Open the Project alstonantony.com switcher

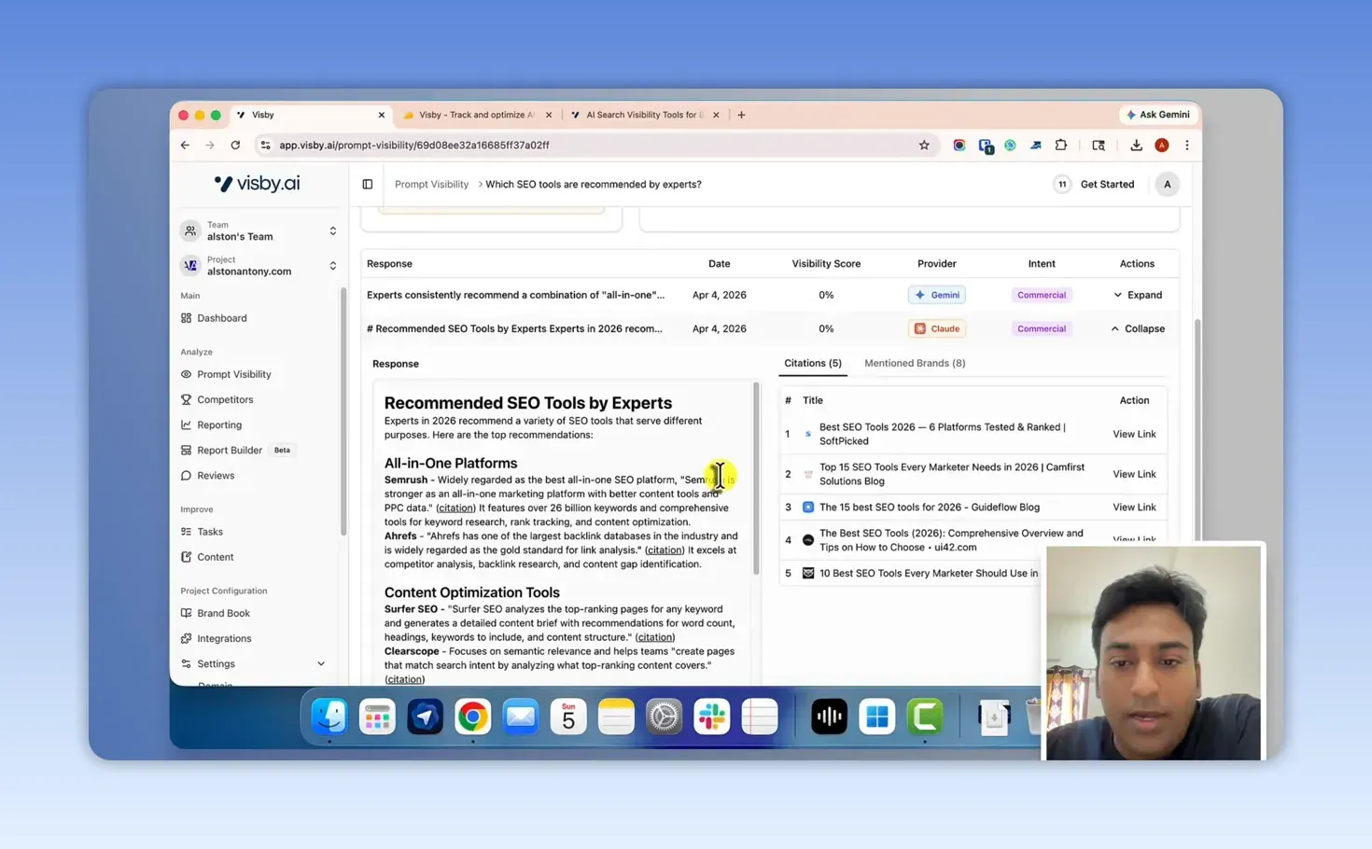[x=259, y=266]
